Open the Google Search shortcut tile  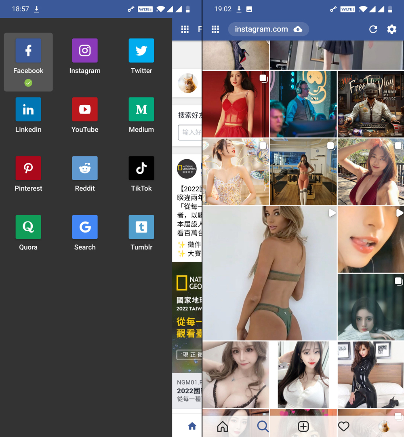coord(85,233)
